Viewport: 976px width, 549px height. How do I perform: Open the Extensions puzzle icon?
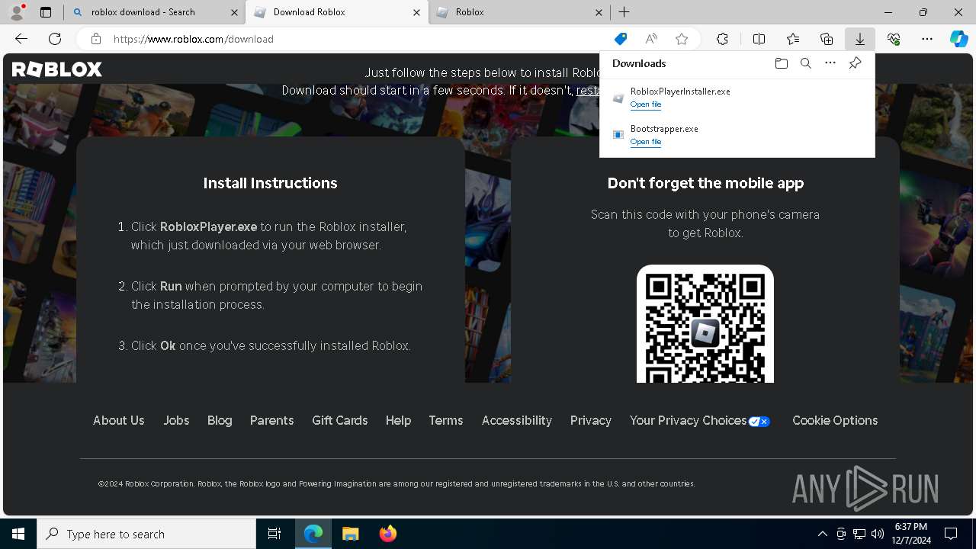[722, 39]
